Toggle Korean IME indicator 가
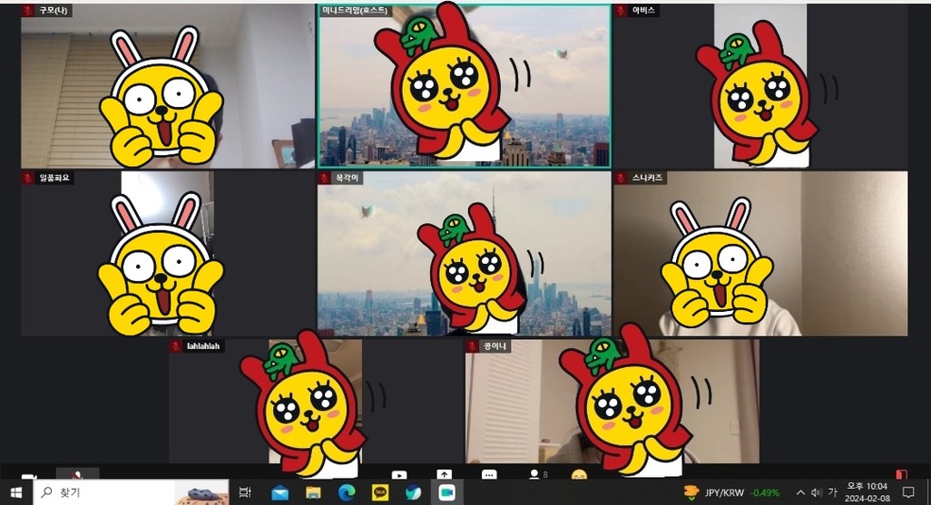 click(x=832, y=492)
